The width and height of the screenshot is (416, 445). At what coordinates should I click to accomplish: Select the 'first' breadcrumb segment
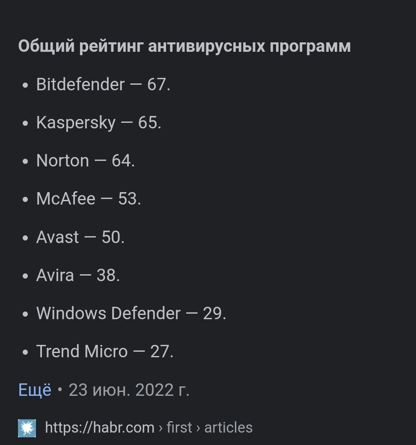pyautogui.click(x=179, y=427)
